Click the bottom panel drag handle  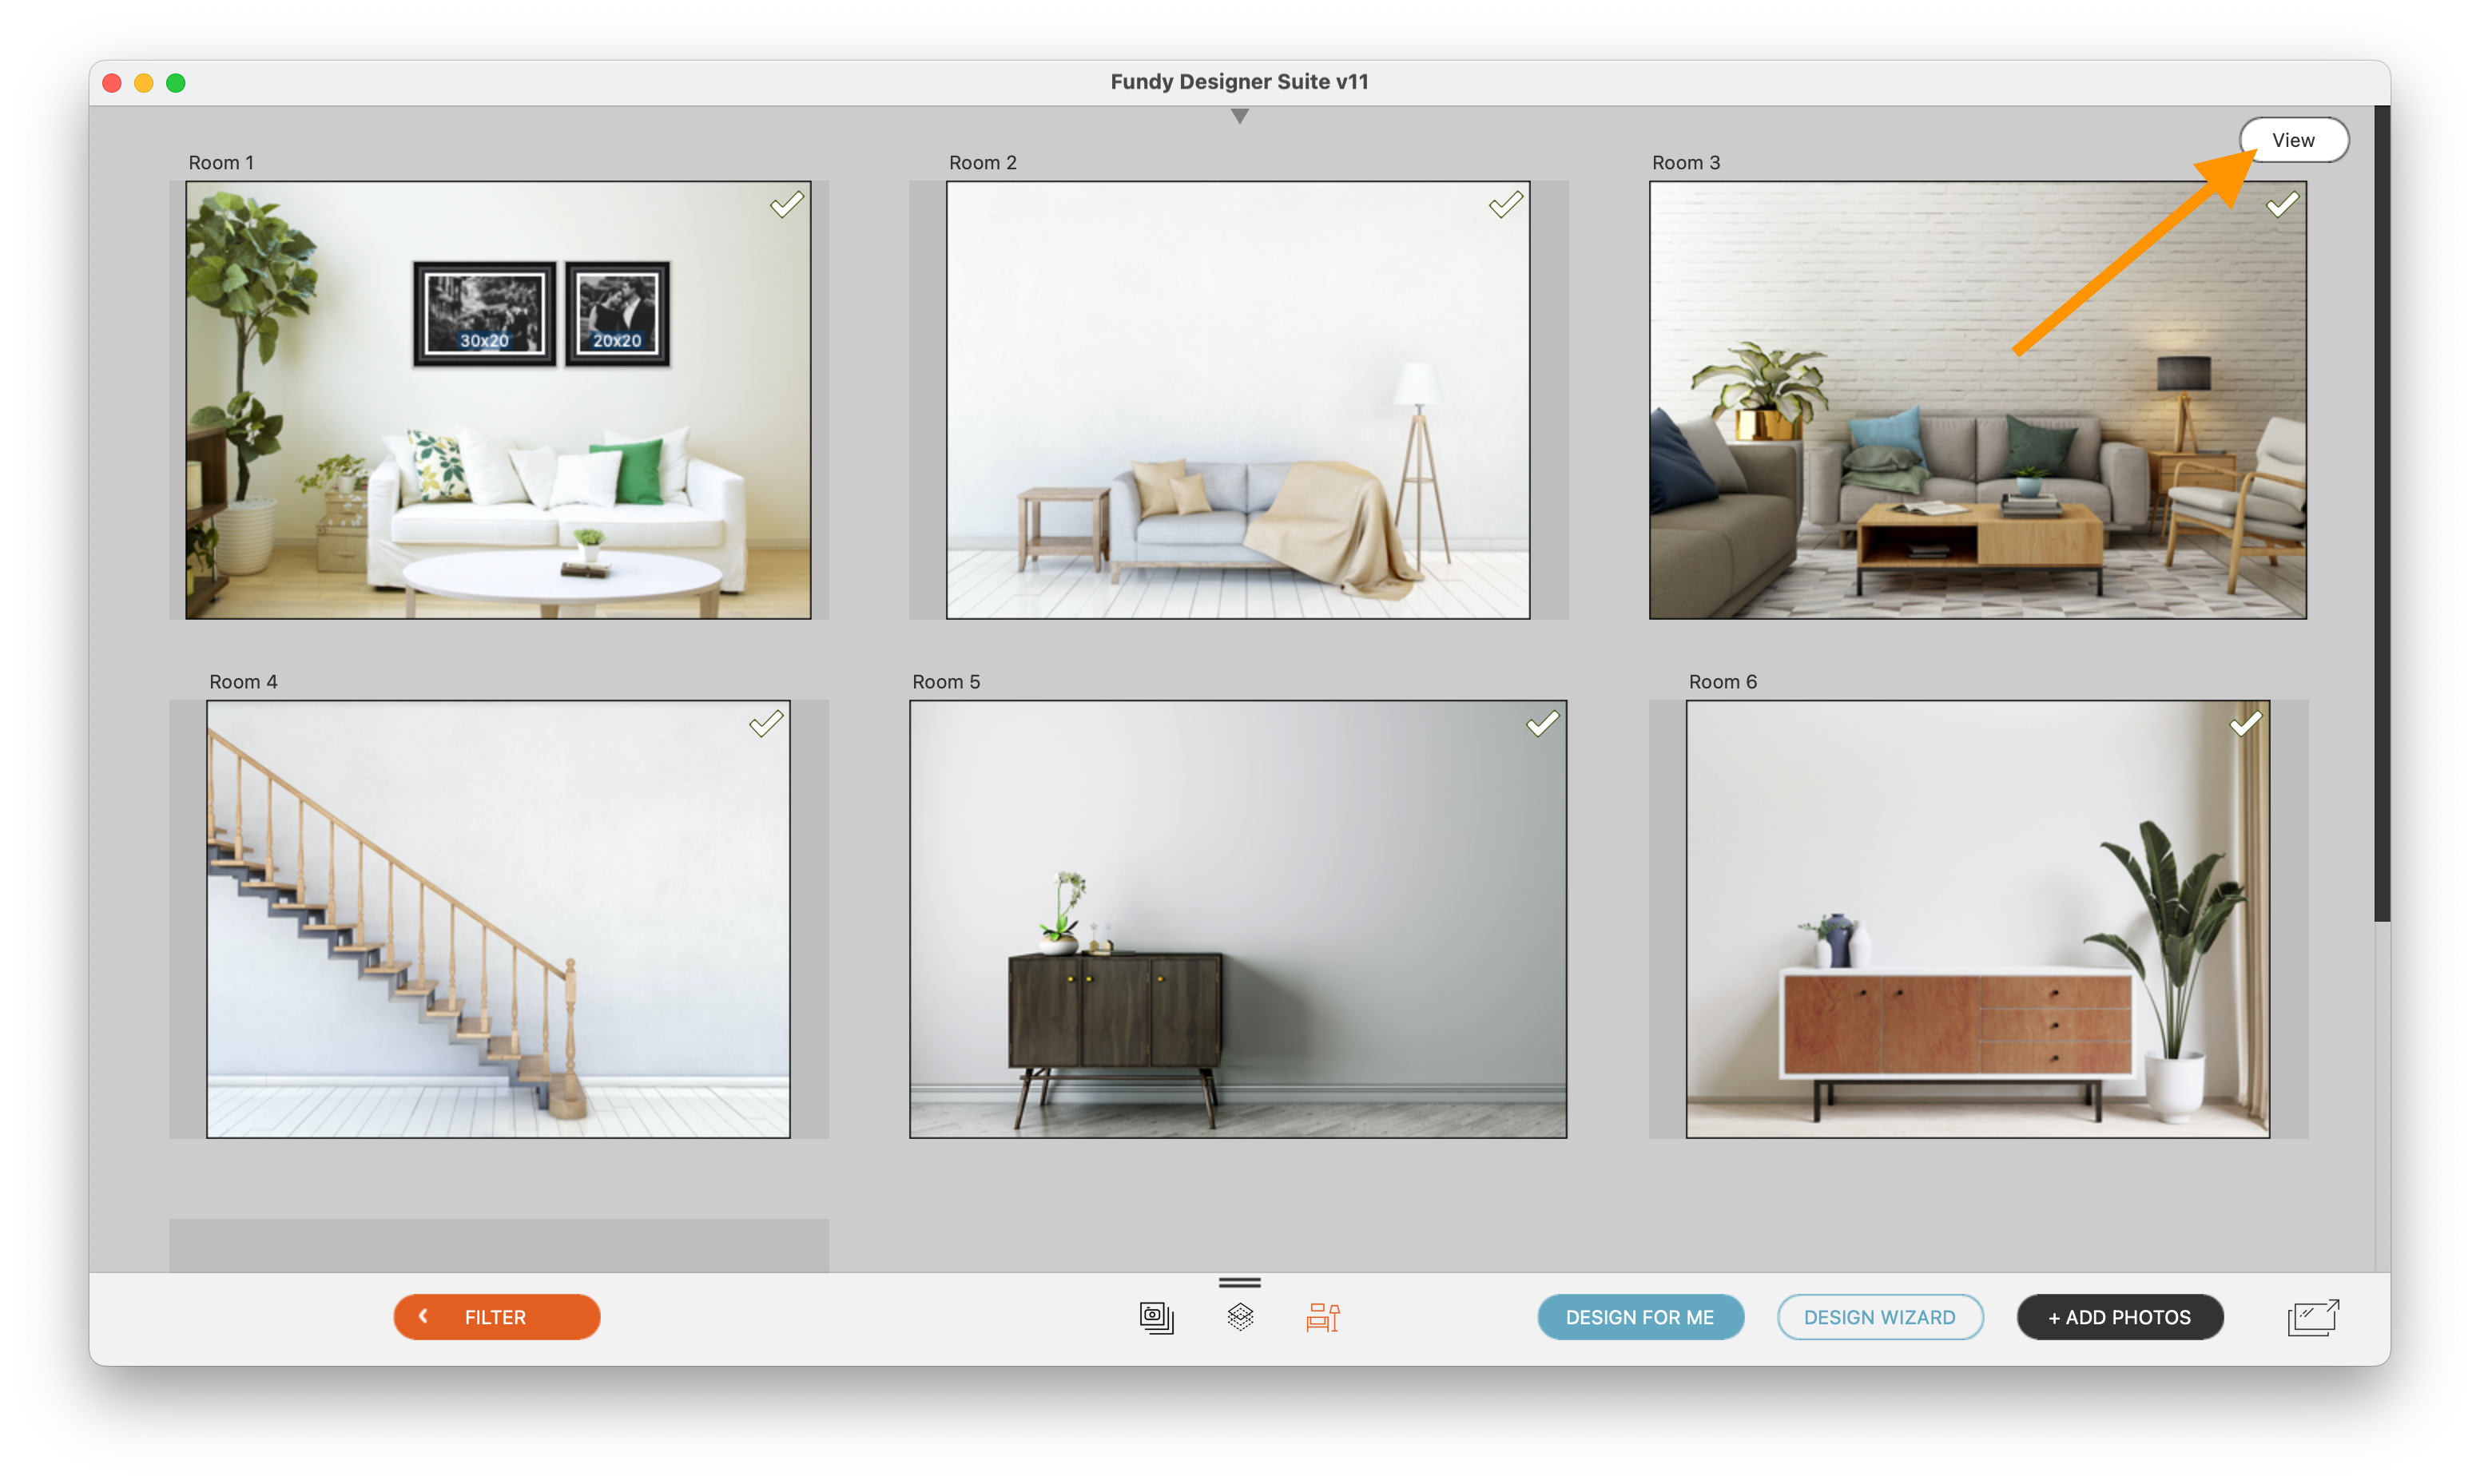[x=1240, y=1282]
